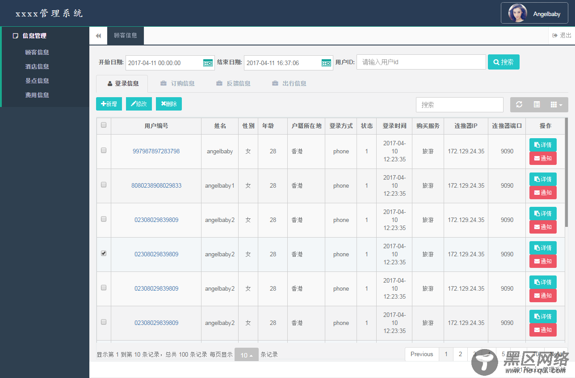
Task: Go to page 5 in pagination
Action: click(504, 354)
